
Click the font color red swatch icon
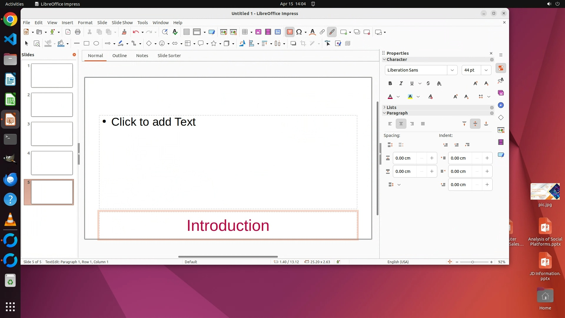tap(390, 97)
